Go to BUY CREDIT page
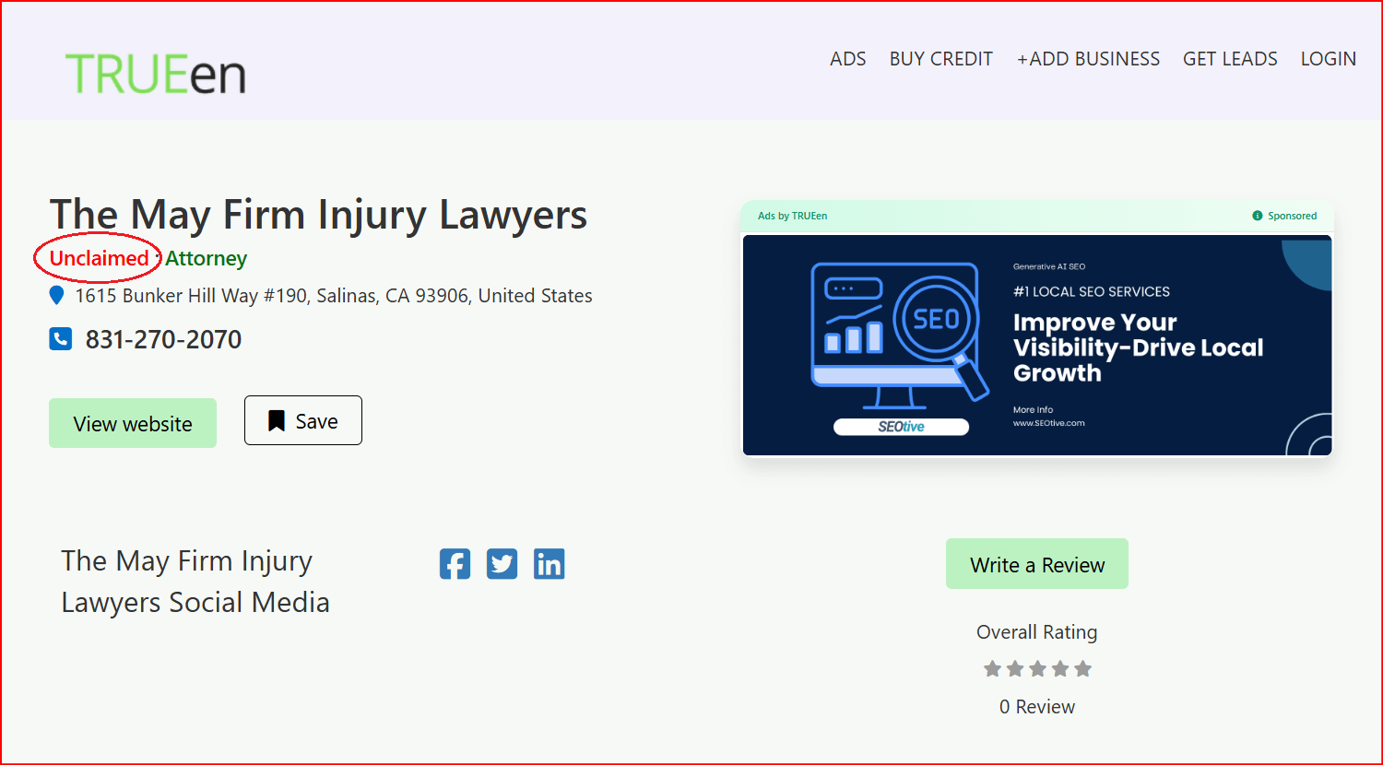 coord(940,59)
